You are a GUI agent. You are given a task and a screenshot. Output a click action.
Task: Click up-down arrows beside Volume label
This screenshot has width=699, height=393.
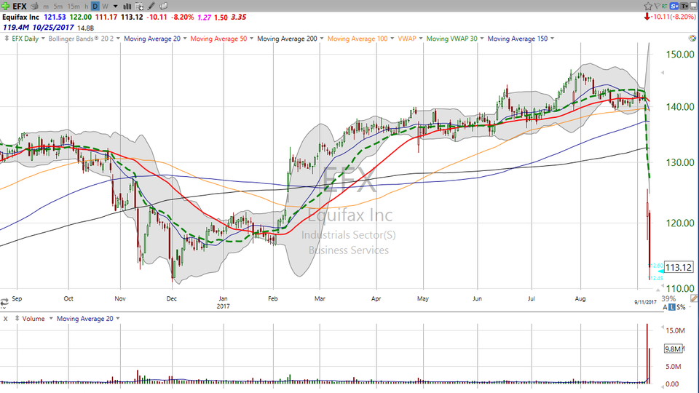coord(17,319)
